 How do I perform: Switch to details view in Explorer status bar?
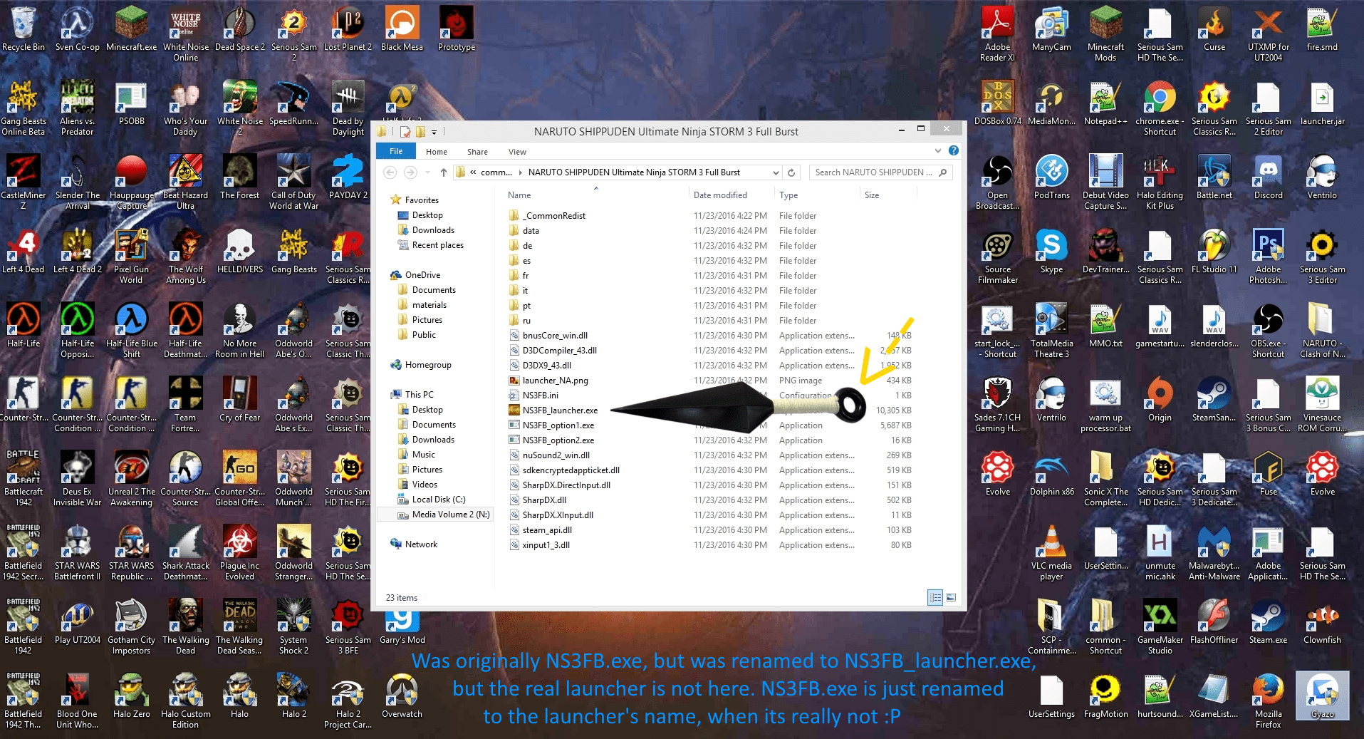pyautogui.click(x=935, y=597)
